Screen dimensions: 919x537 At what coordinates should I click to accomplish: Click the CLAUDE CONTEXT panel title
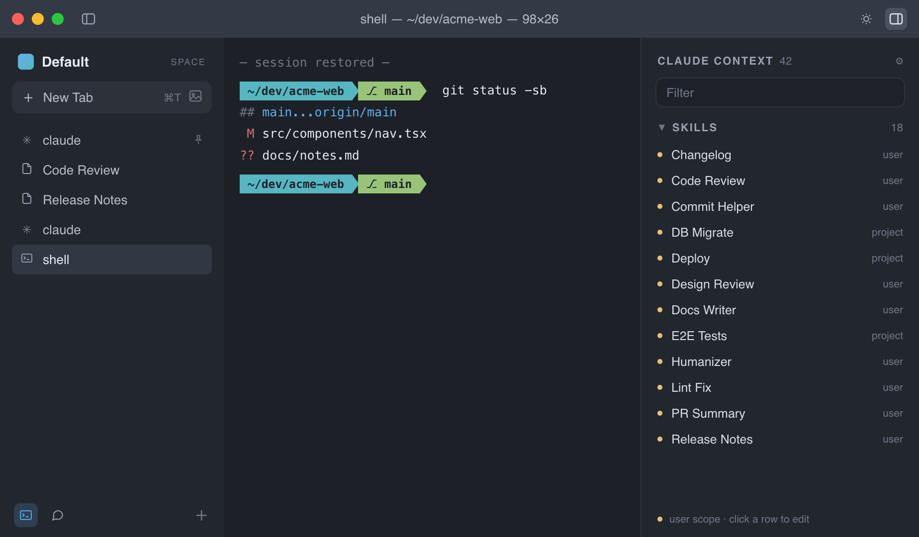click(715, 61)
